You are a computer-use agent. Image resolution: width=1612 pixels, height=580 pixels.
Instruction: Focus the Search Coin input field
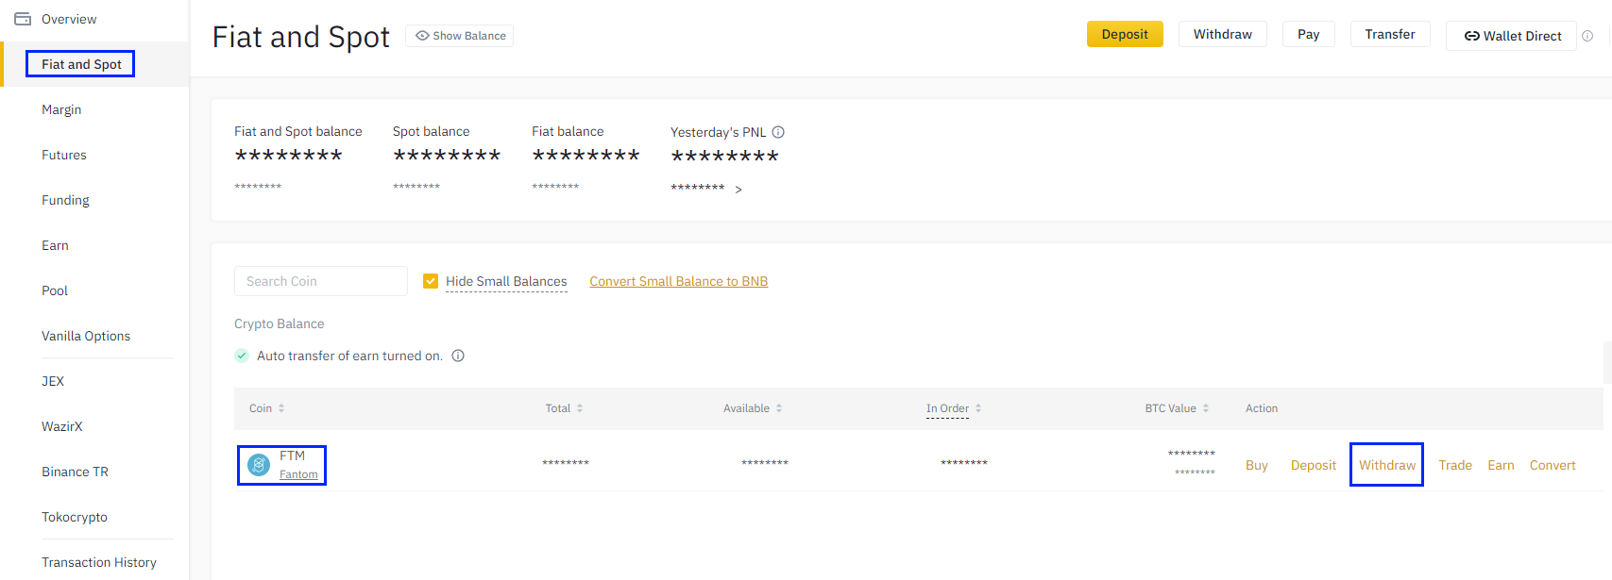(x=321, y=281)
